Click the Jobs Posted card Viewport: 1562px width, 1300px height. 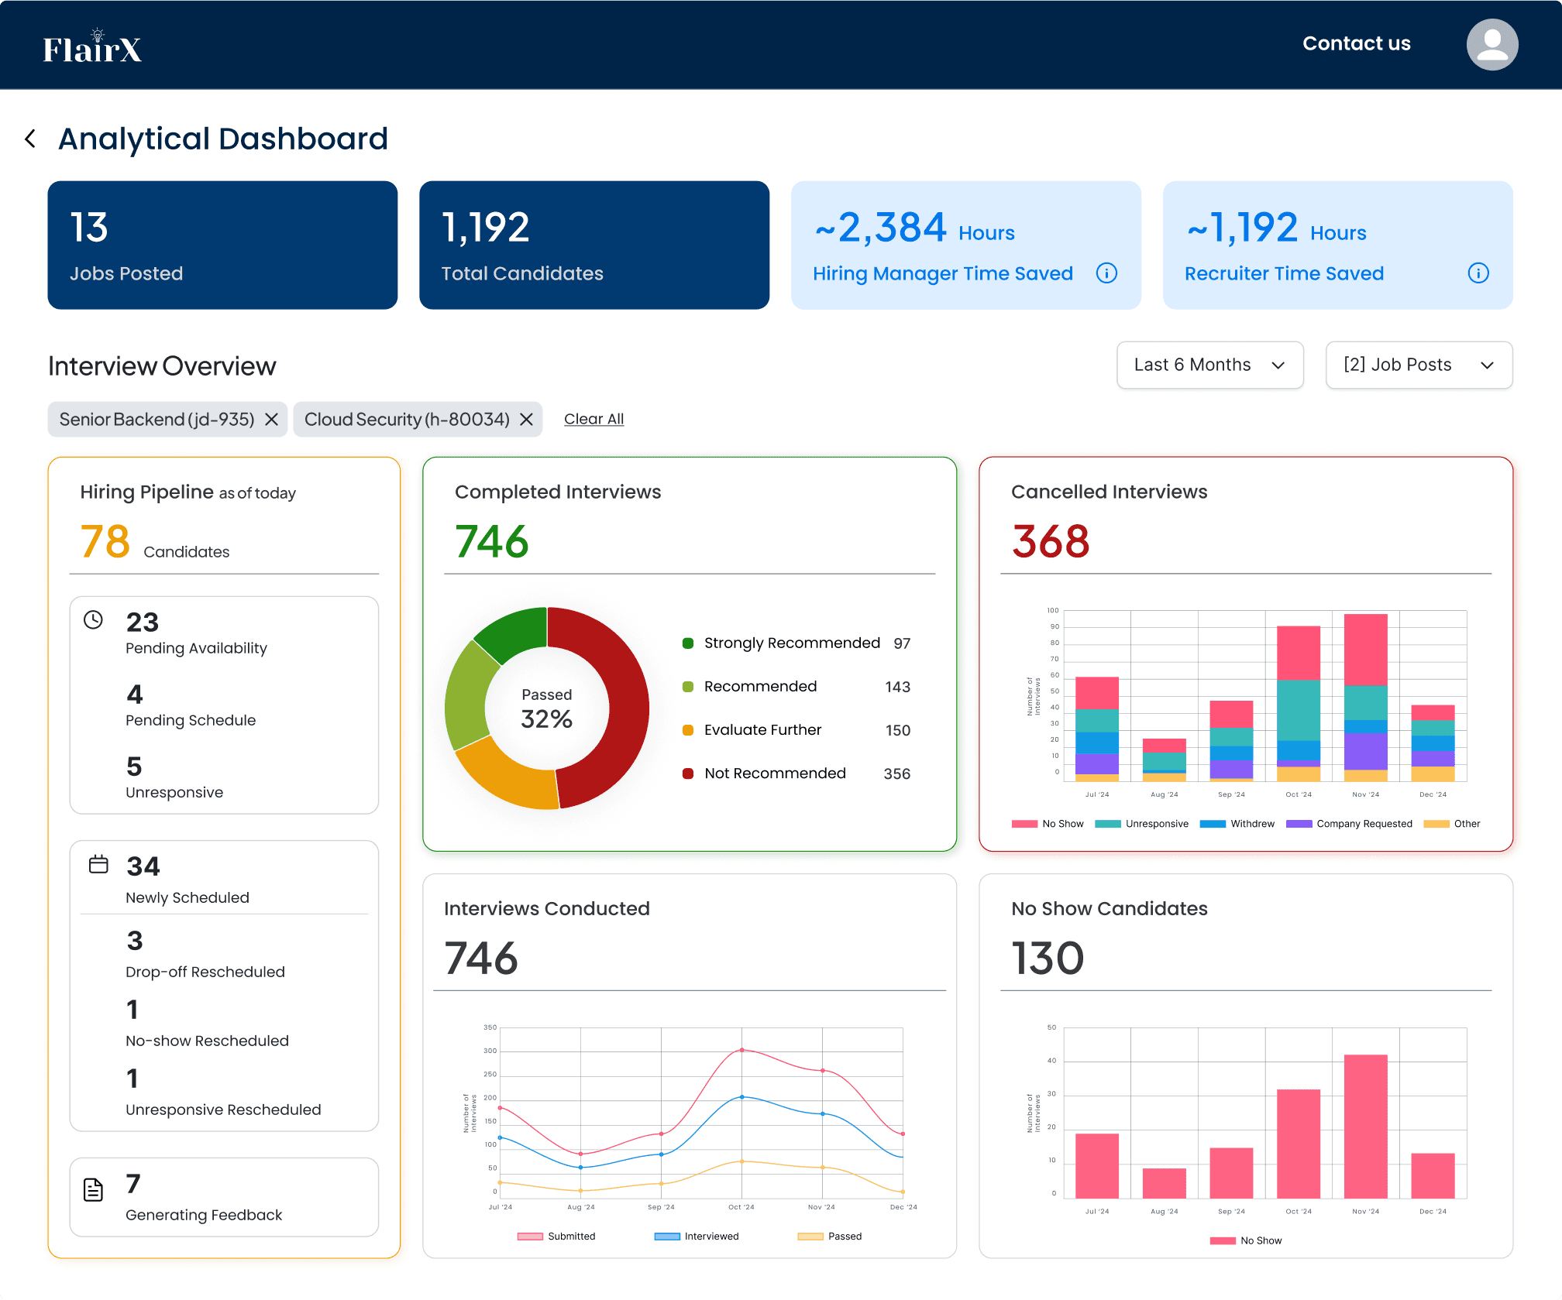point(222,245)
